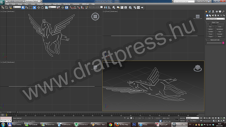The height and width of the screenshot is (127, 226).
Task: Select the Cameras category icon
Action: pyautogui.click(x=216, y=16)
